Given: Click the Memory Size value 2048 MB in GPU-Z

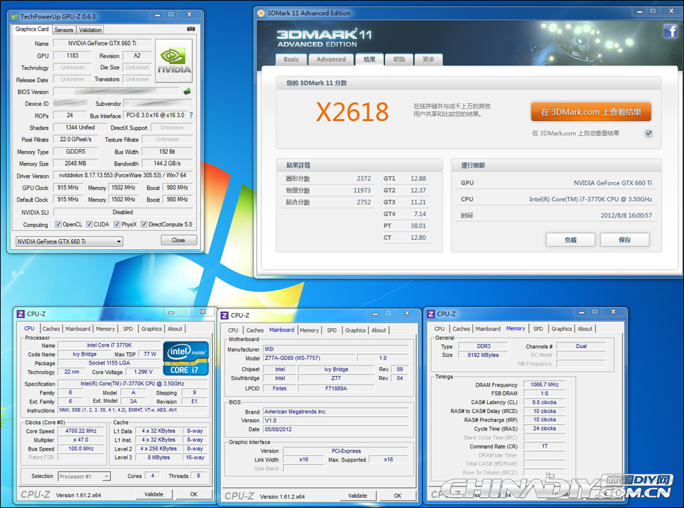Looking at the screenshot, I should (76, 163).
